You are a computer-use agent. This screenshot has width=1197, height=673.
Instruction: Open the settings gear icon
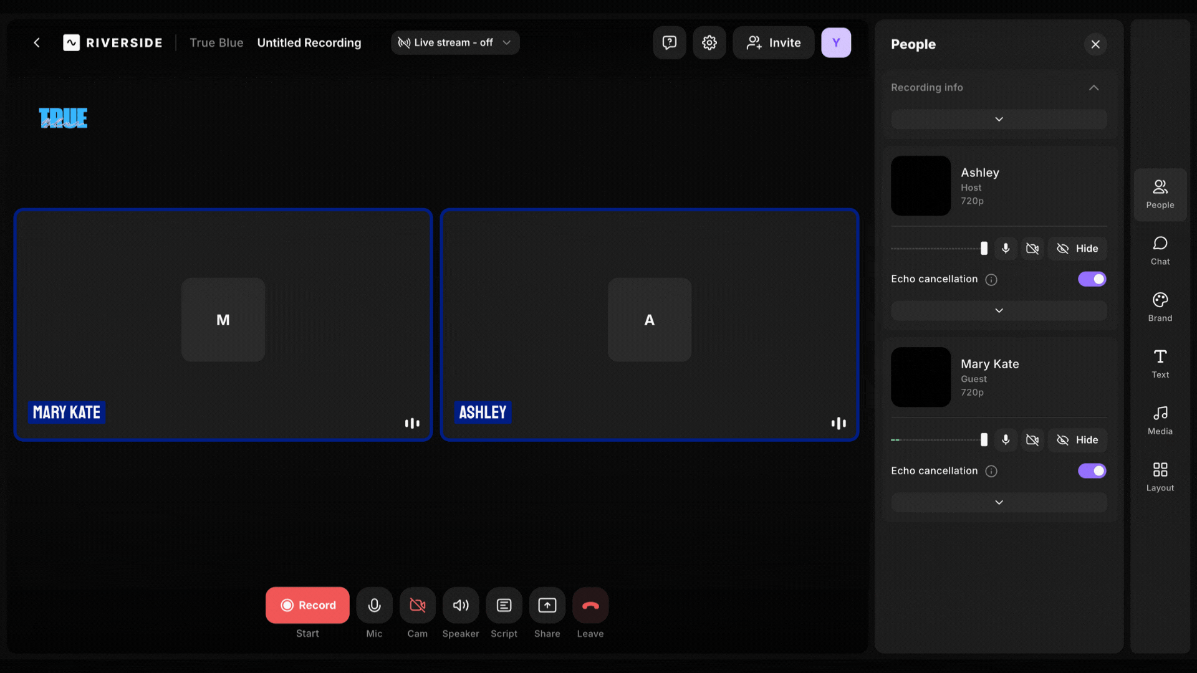(709, 42)
